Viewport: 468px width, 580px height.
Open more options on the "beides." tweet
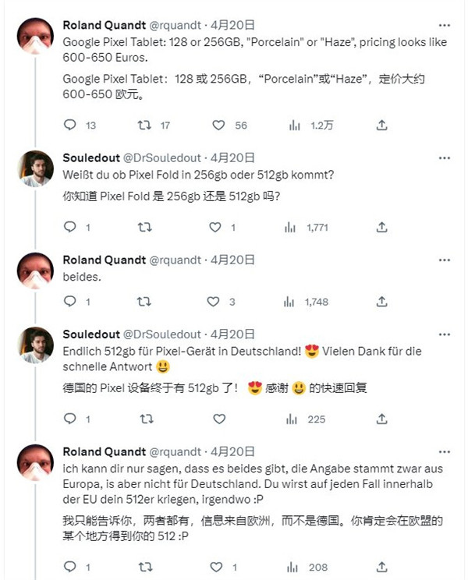[x=444, y=260]
